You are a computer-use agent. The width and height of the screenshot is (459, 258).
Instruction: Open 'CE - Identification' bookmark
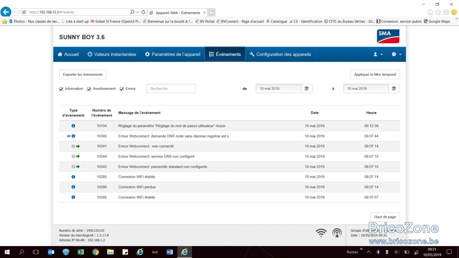[x=306, y=21]
